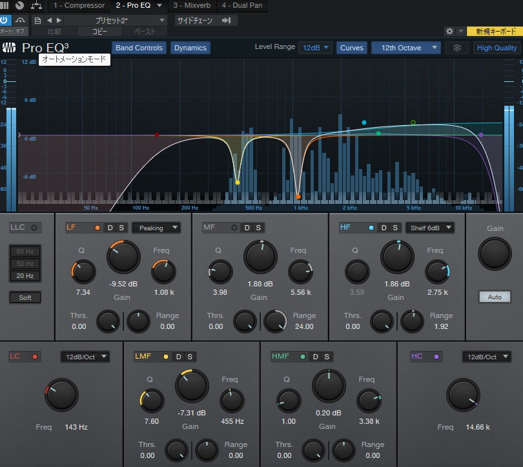Enable the MF band
Screen dimensions: 523x467
click(x=234, y=228)
